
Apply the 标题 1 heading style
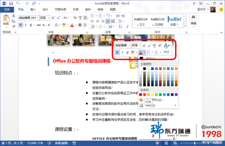pyautogui.click(x=174, y=21)
